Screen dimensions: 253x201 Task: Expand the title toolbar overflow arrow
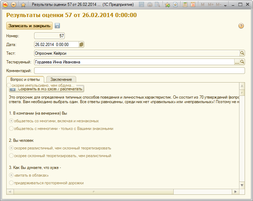tap(226, 6)
